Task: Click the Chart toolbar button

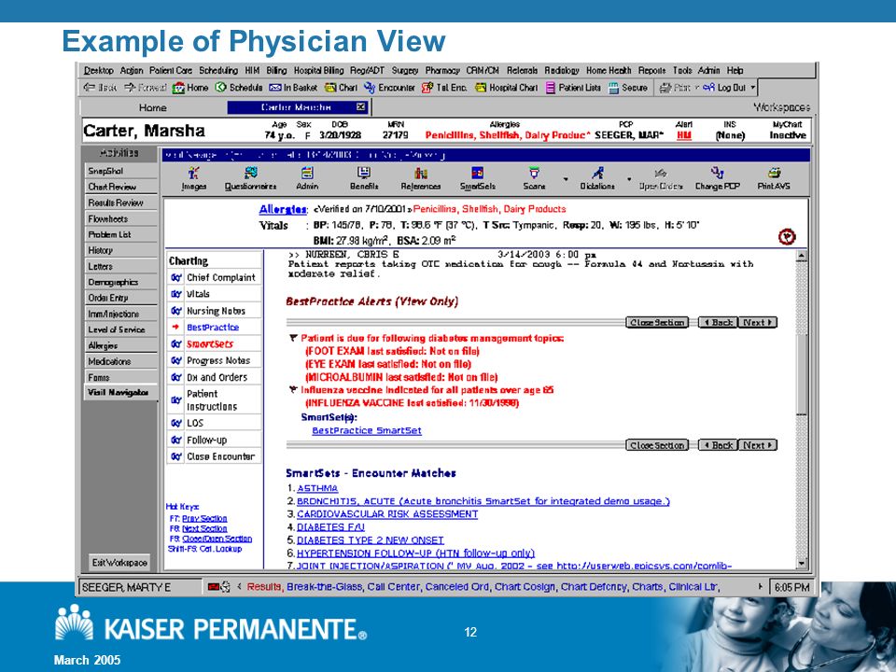Action: tap(342, 88)
